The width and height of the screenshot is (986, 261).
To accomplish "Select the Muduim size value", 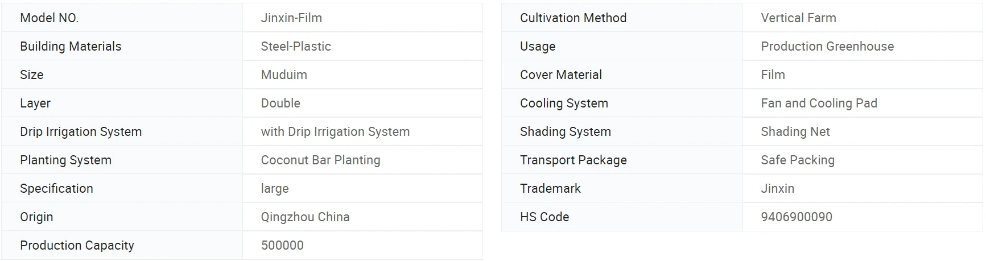I will pos(284,74).
